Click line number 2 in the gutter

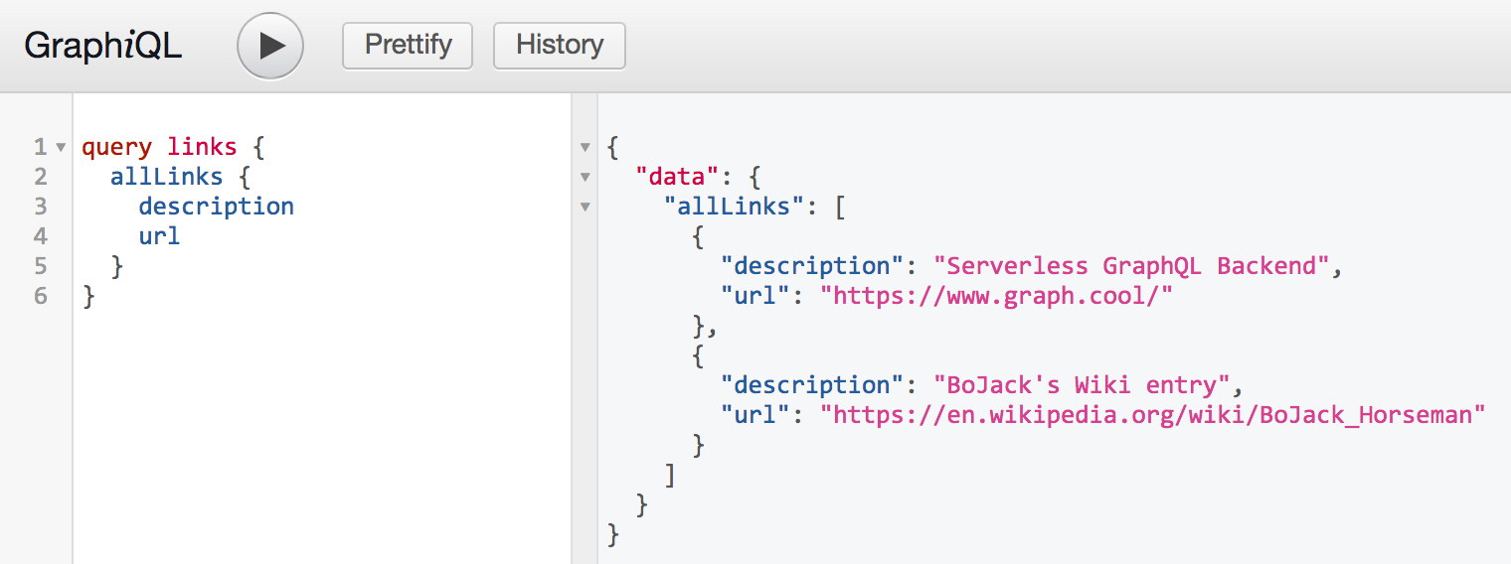(x=40, y=178)
